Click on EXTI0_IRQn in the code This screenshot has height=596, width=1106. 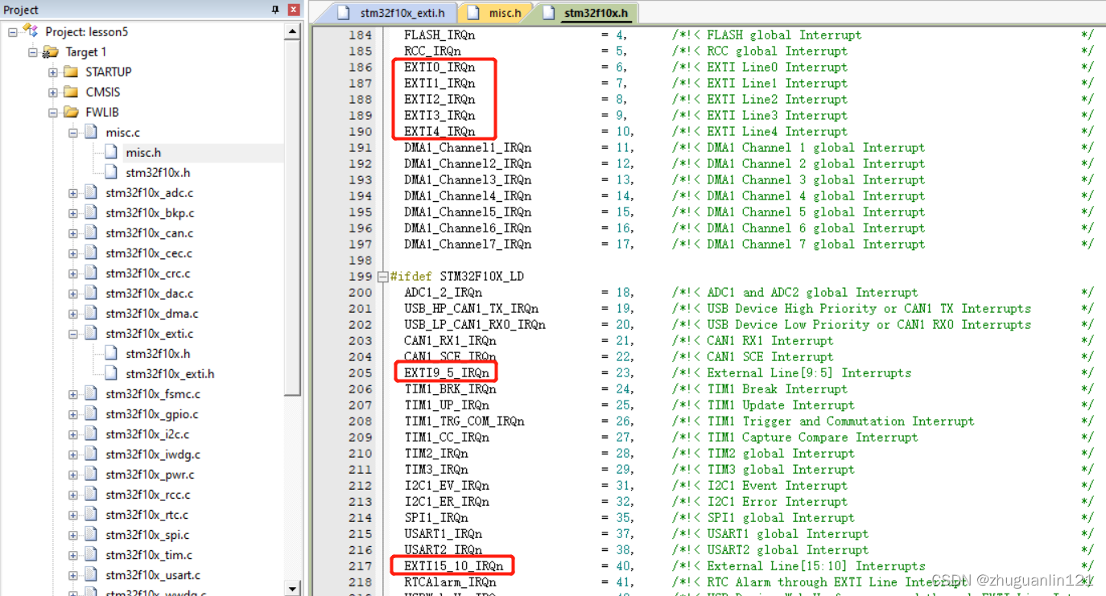click(x=440, y=67)
